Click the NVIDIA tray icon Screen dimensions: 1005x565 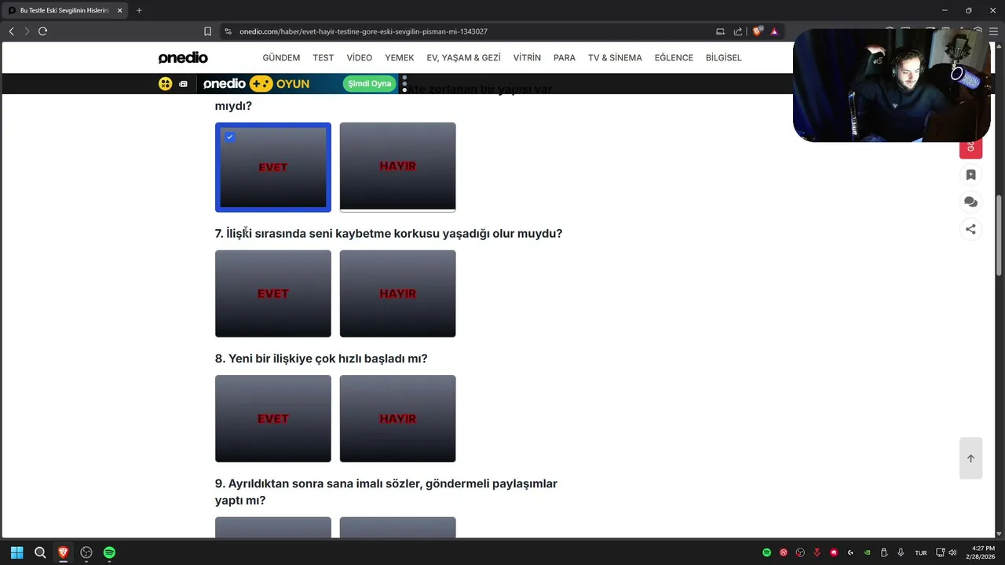coord(867,552)
